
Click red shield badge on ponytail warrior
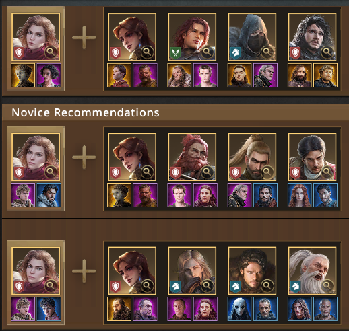point(235,173)
